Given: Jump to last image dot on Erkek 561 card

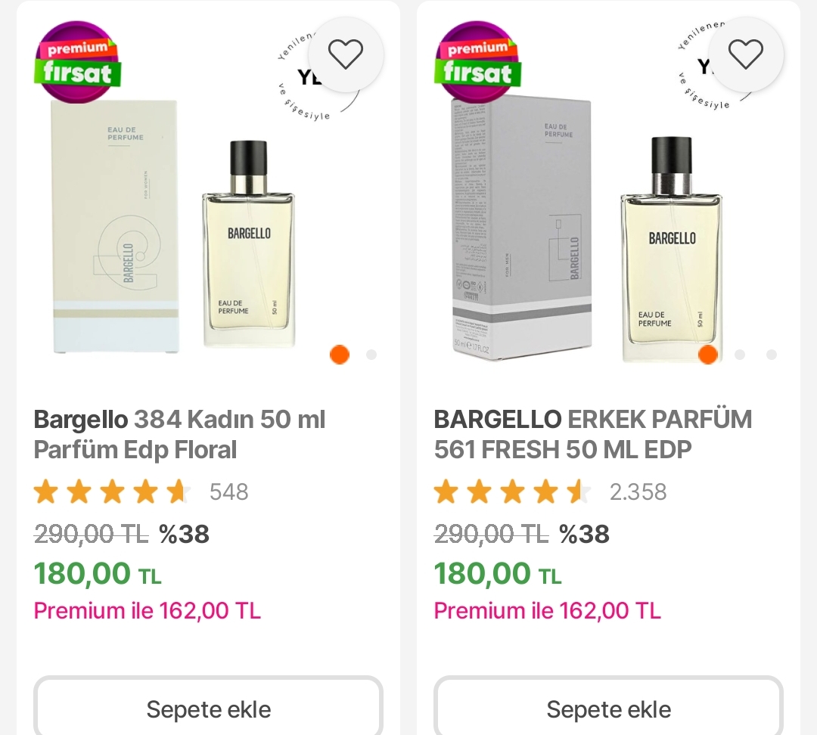Looking at the screenshot, I should (x=771, y=355).
